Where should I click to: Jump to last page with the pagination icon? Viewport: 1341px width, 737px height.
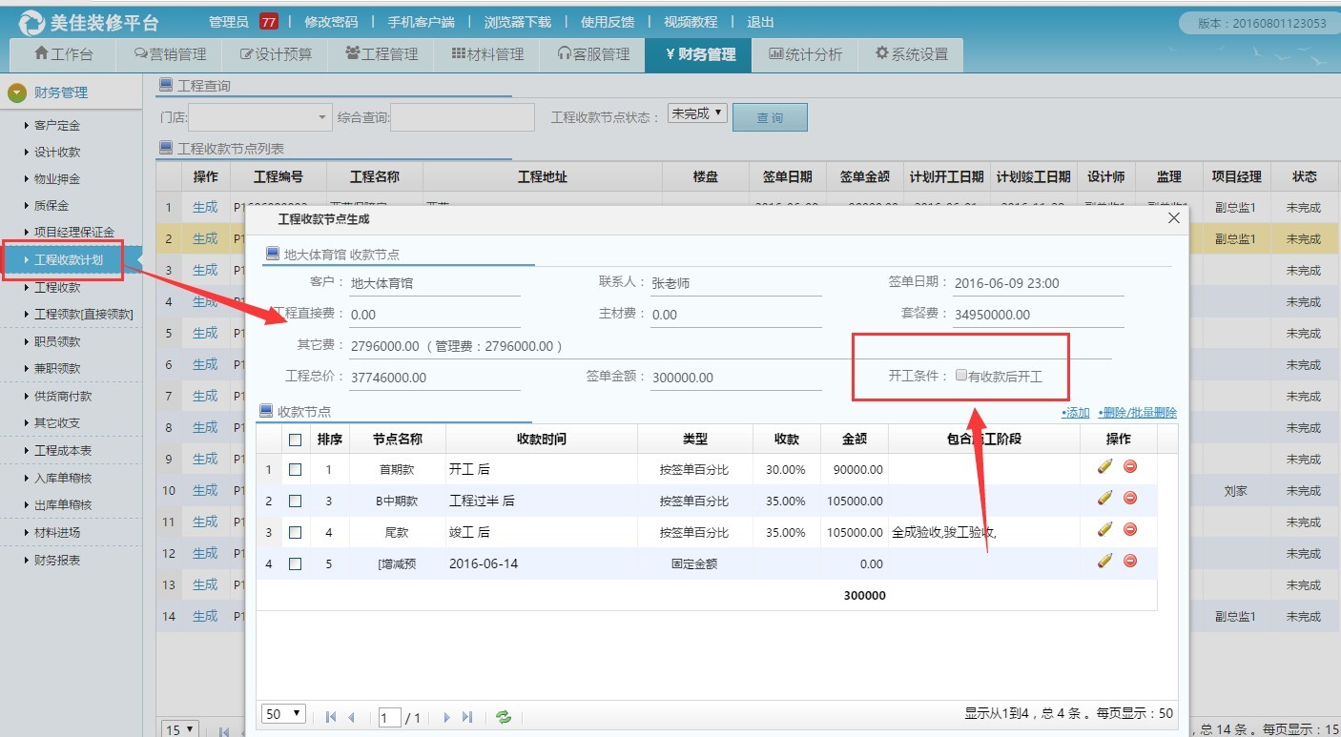click(x=466, y=716)
